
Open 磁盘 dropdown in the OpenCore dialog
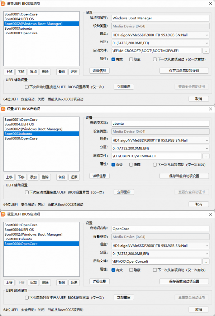[x=161, y=246]
